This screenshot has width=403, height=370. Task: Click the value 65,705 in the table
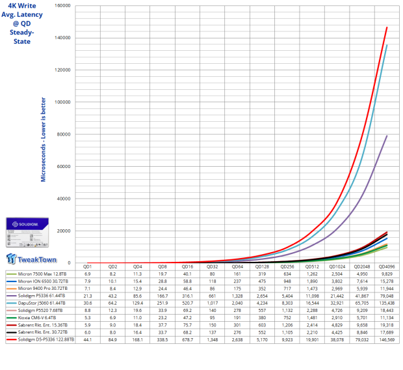pos(362,303)
